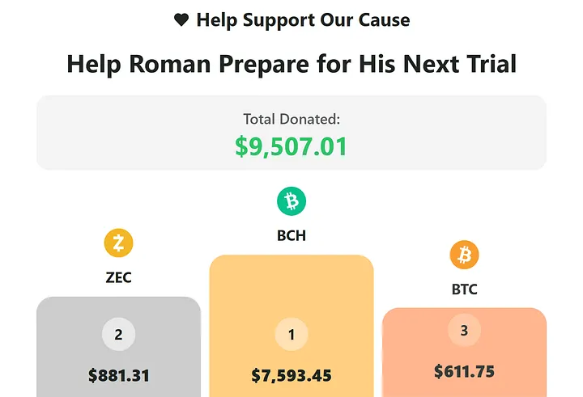Image resolution: width=583 pixels, height=397 pixels.
Task: Click the Total Donated label
Action: click(x=291, y=119)
